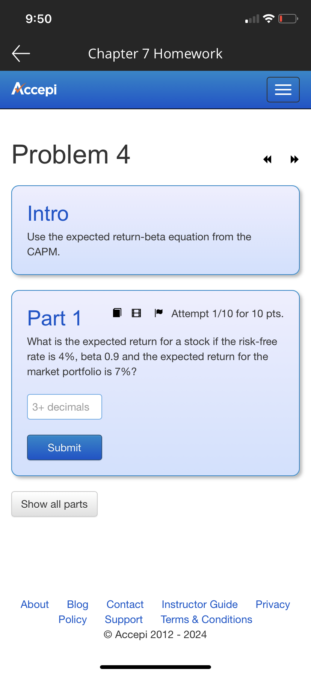Skip to the next problem
This screenshot has height=675, width=311.
point(294,159)
